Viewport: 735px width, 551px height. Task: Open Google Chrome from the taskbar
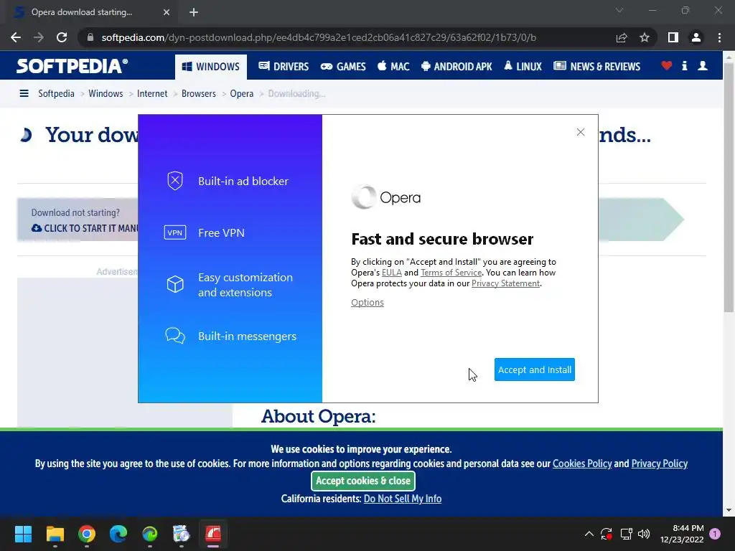point(87,534)
